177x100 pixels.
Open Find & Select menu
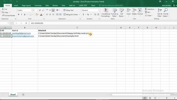click(166, 13)
